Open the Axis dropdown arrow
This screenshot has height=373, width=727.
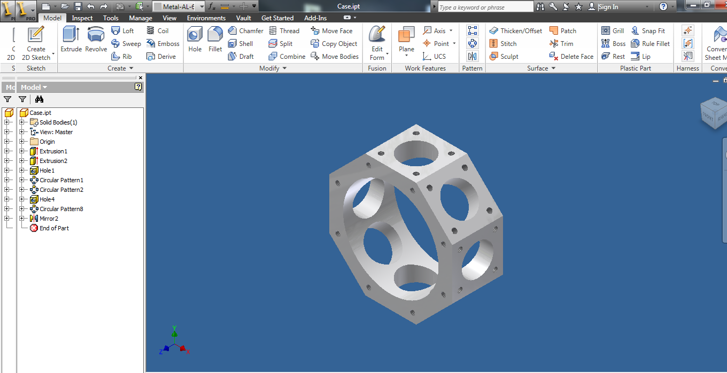451,31
